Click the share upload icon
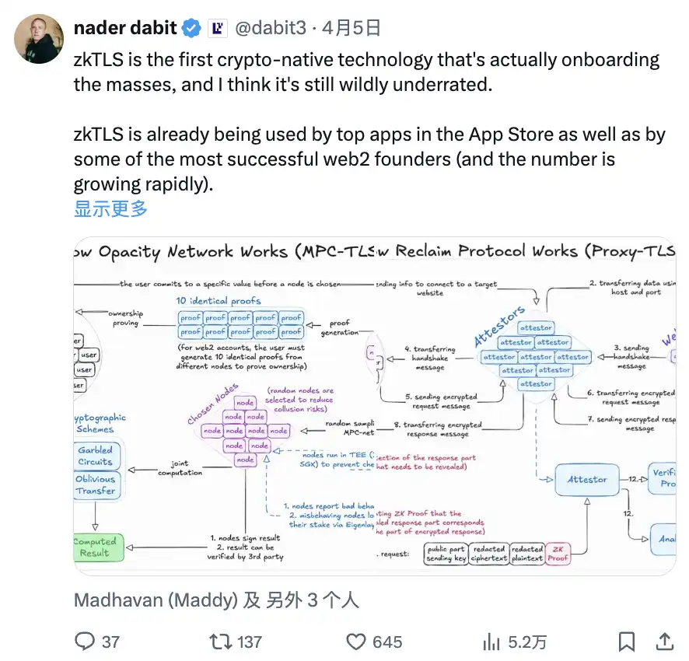Screen dimensions: 689x661 pyautogui.click(x=665, y=642)
